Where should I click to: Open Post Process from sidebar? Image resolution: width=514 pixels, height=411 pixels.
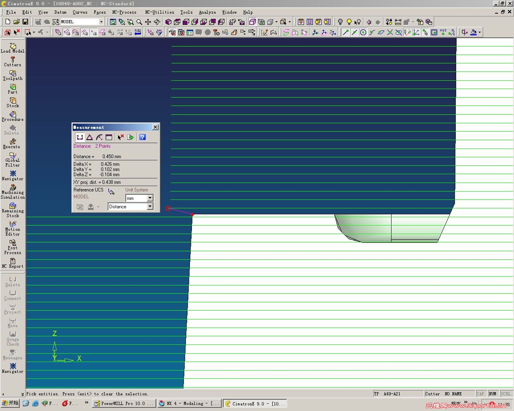(12, 247)
